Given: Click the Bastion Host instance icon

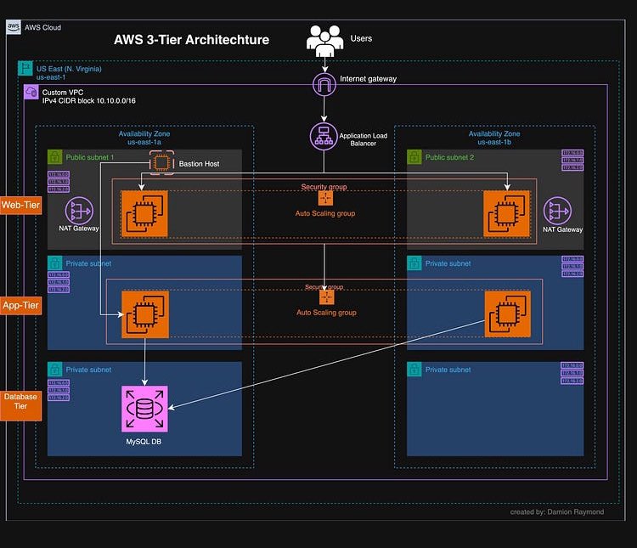Looking at the screenshot, I should (161, 162).
